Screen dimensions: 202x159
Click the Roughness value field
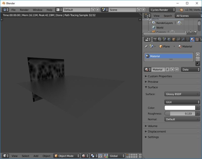180,113
